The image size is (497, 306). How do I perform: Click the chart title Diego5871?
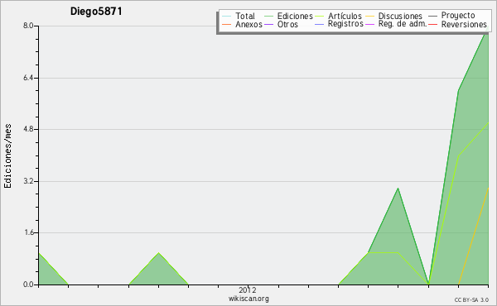[x=96, y=12]
